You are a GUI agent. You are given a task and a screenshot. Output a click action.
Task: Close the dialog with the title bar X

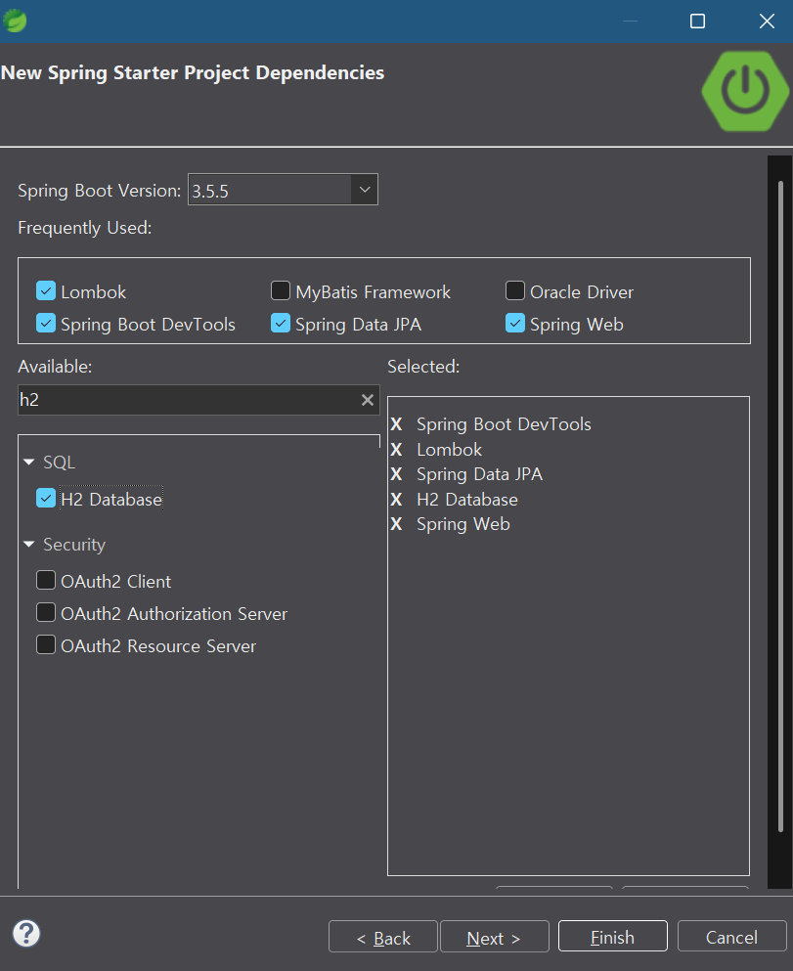767,22
